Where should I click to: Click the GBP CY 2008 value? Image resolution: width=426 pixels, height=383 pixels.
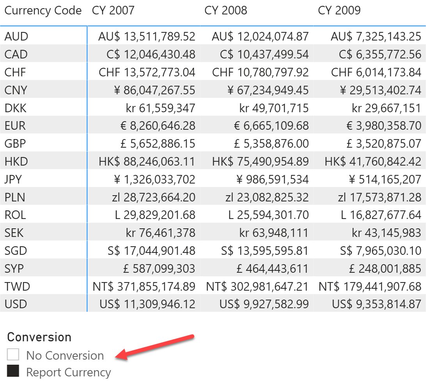point(271,144)
